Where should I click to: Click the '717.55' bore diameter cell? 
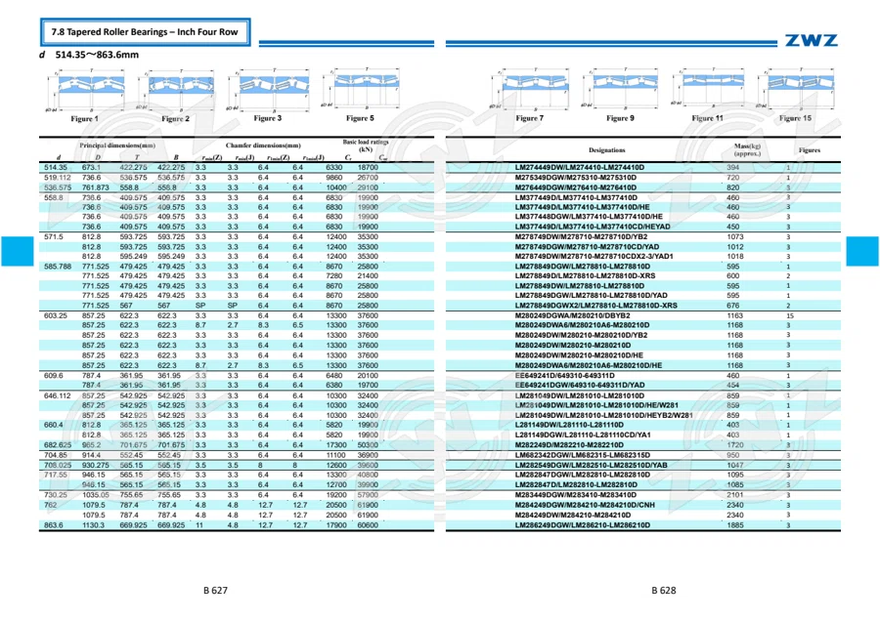[x=56, y=475]
